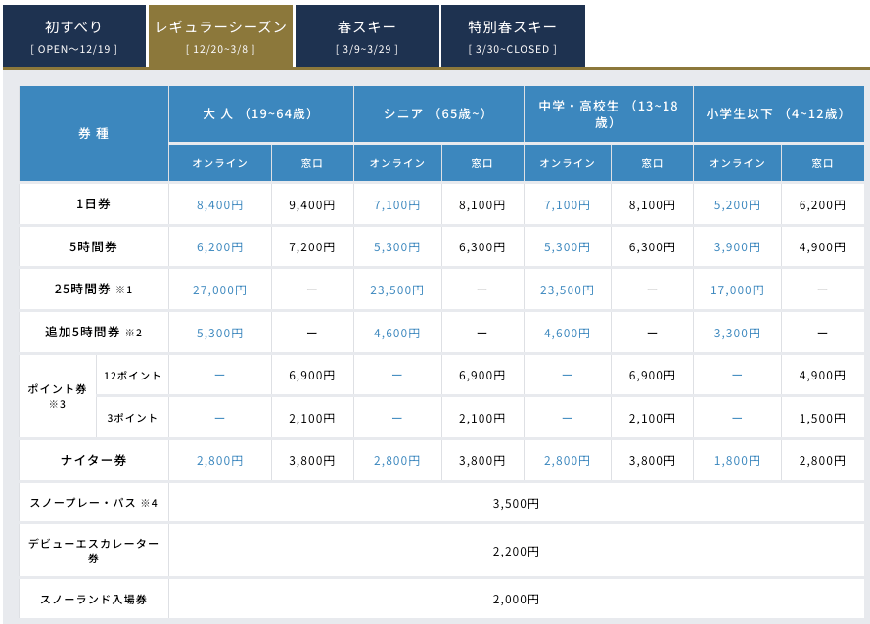Screen dimensions: 870x624
Task: Click the 小学生以下 1日券 price 5,200円
Action: coord(737,203)
